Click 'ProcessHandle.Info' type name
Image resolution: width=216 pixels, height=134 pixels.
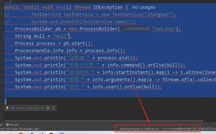point(39,51)
